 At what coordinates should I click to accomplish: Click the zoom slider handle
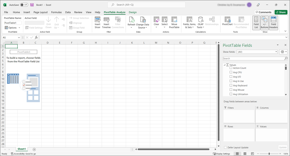coord(269,154)
